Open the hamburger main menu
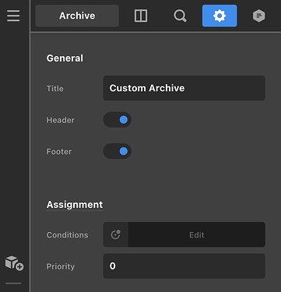281x292 pixels. [x=13, y=16]
